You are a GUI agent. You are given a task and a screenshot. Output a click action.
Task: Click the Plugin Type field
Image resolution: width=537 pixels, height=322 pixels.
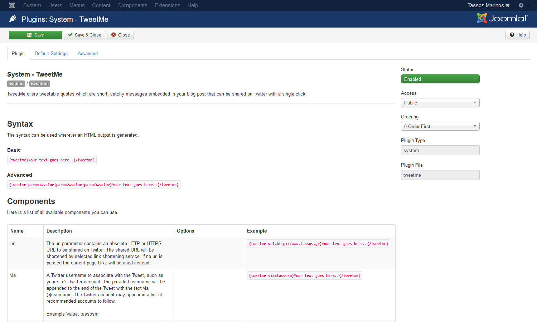(440, 150)
